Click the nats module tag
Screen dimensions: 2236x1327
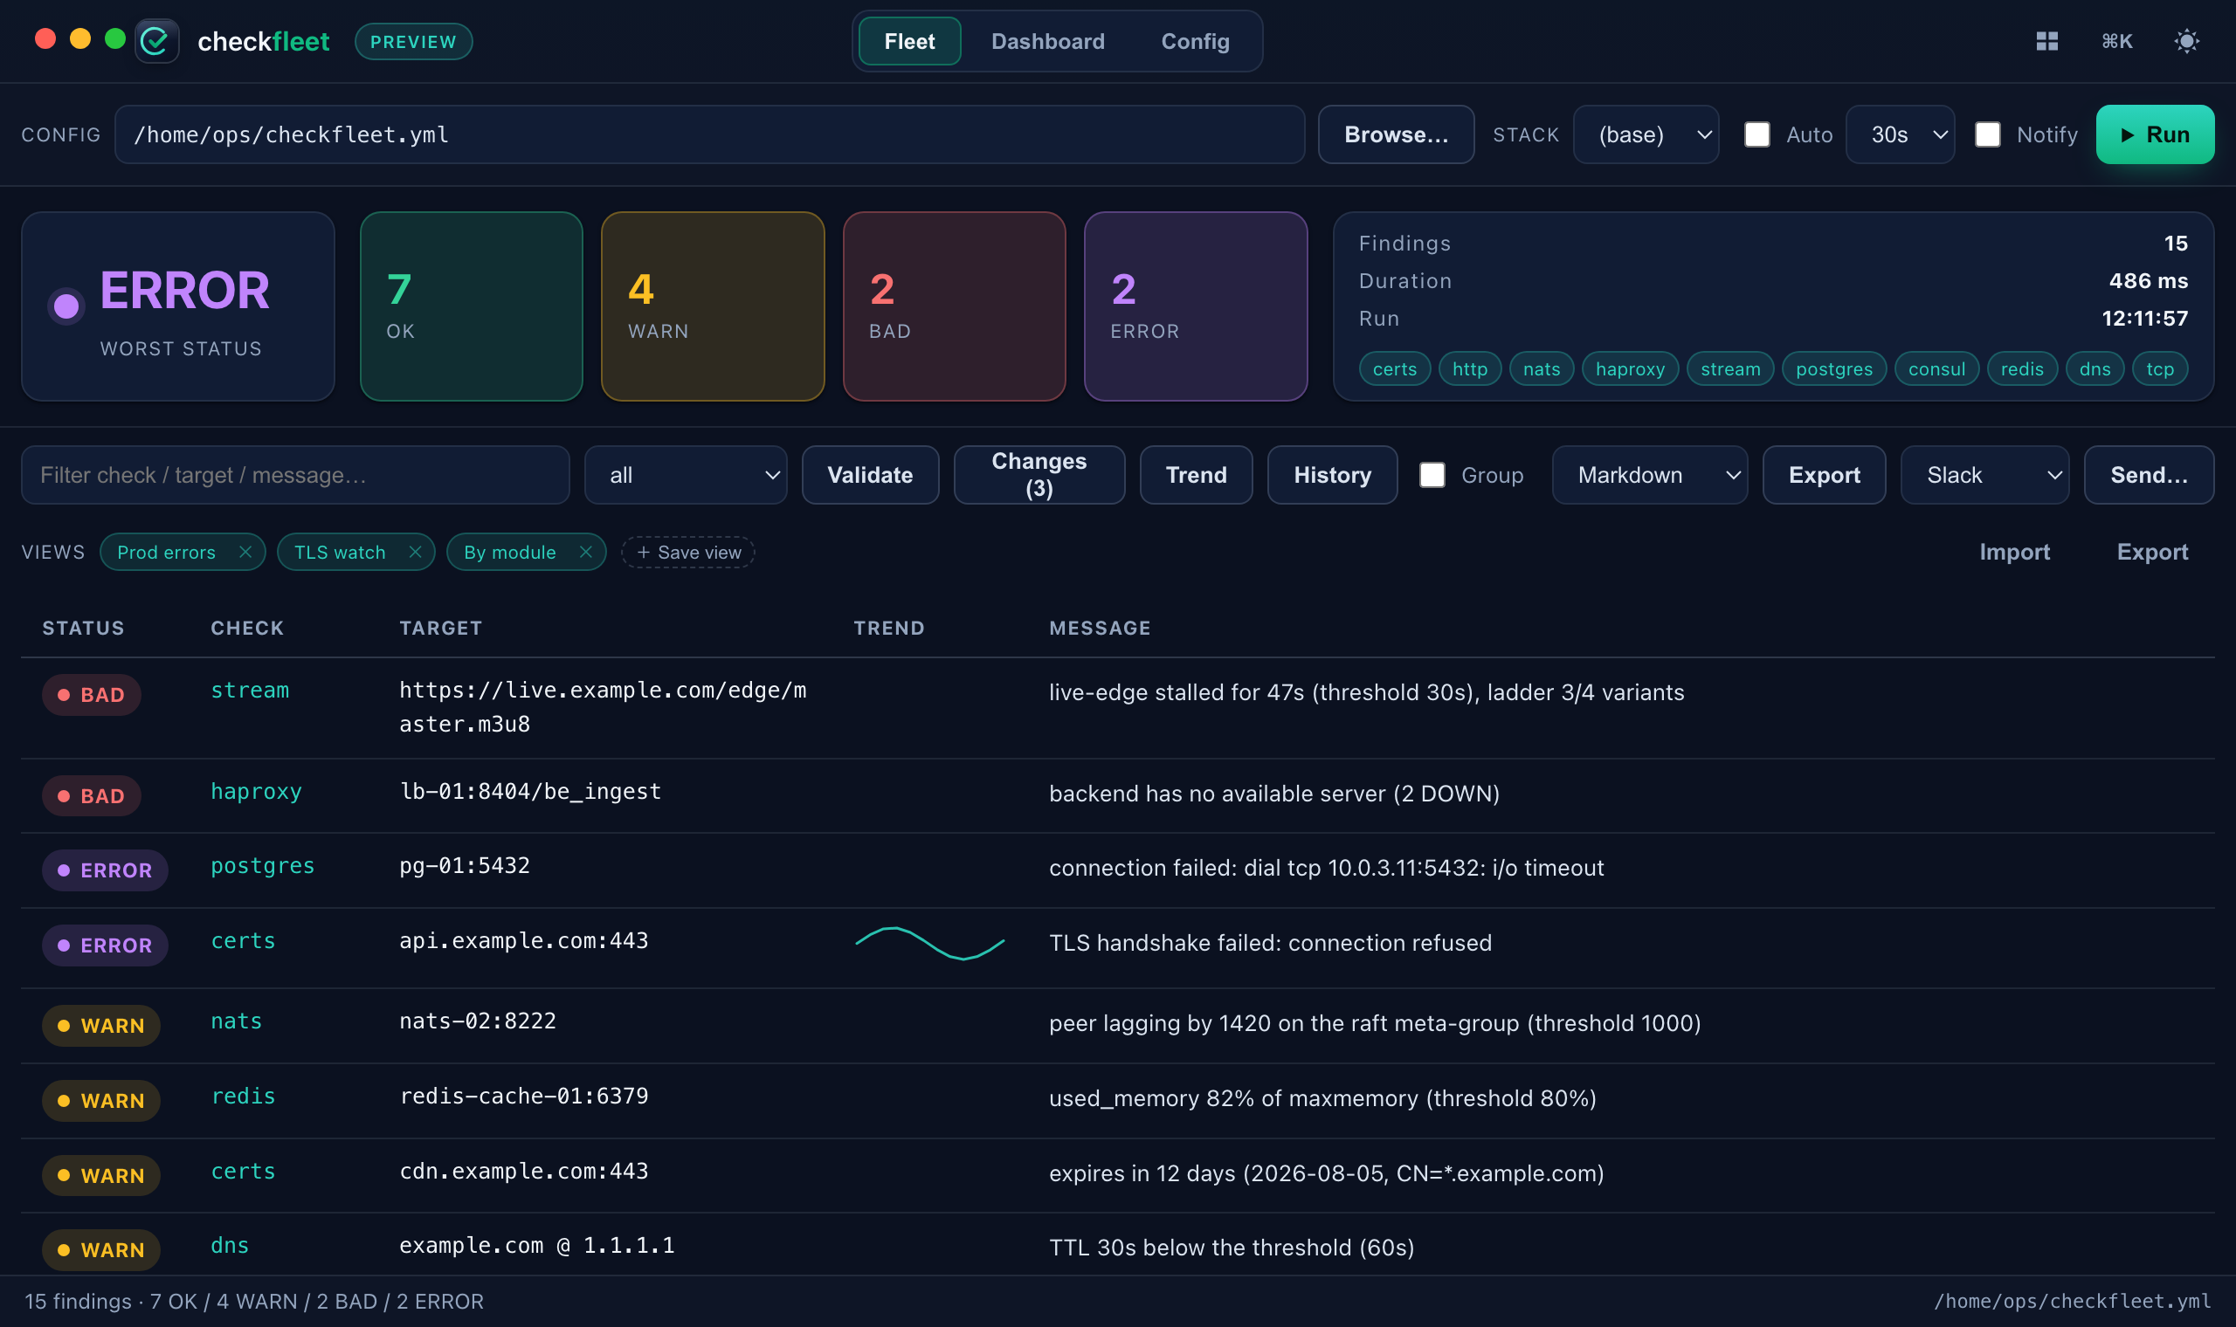[x=1541, y=368]
